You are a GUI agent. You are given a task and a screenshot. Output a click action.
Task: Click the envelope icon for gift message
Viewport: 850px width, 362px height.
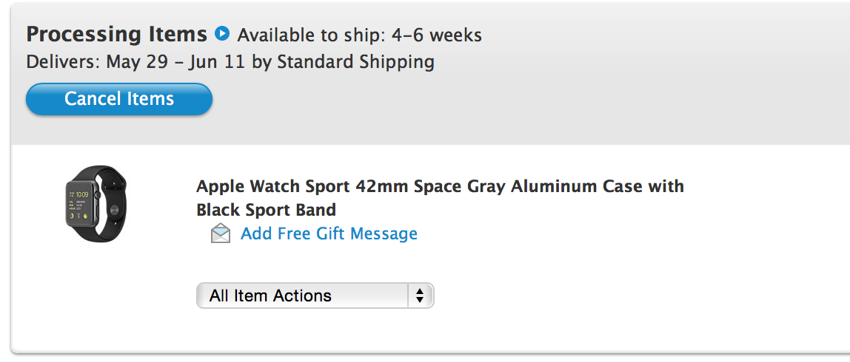click(221, 235)
